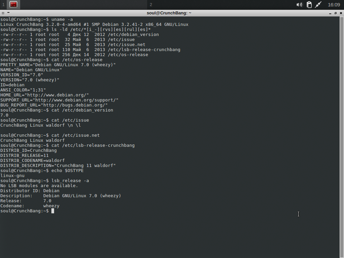This screenshot has width=344, height=258.
Task: Click the linux-gnu output line
Action: 12,176
